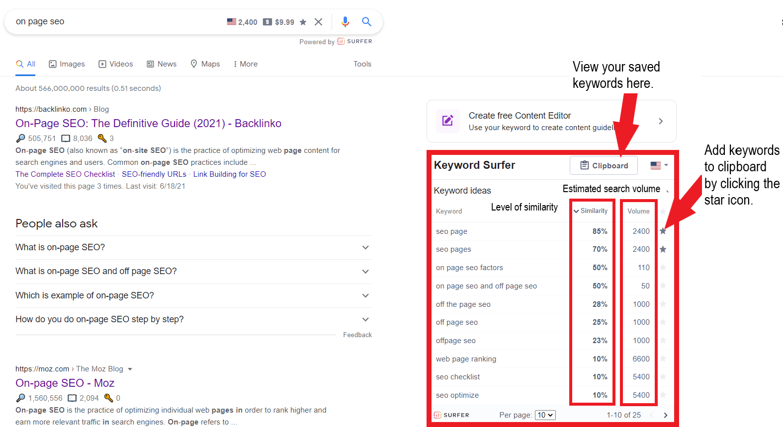Click the Surfer logo under search bar
783x427 pixels.
[354, 41]
